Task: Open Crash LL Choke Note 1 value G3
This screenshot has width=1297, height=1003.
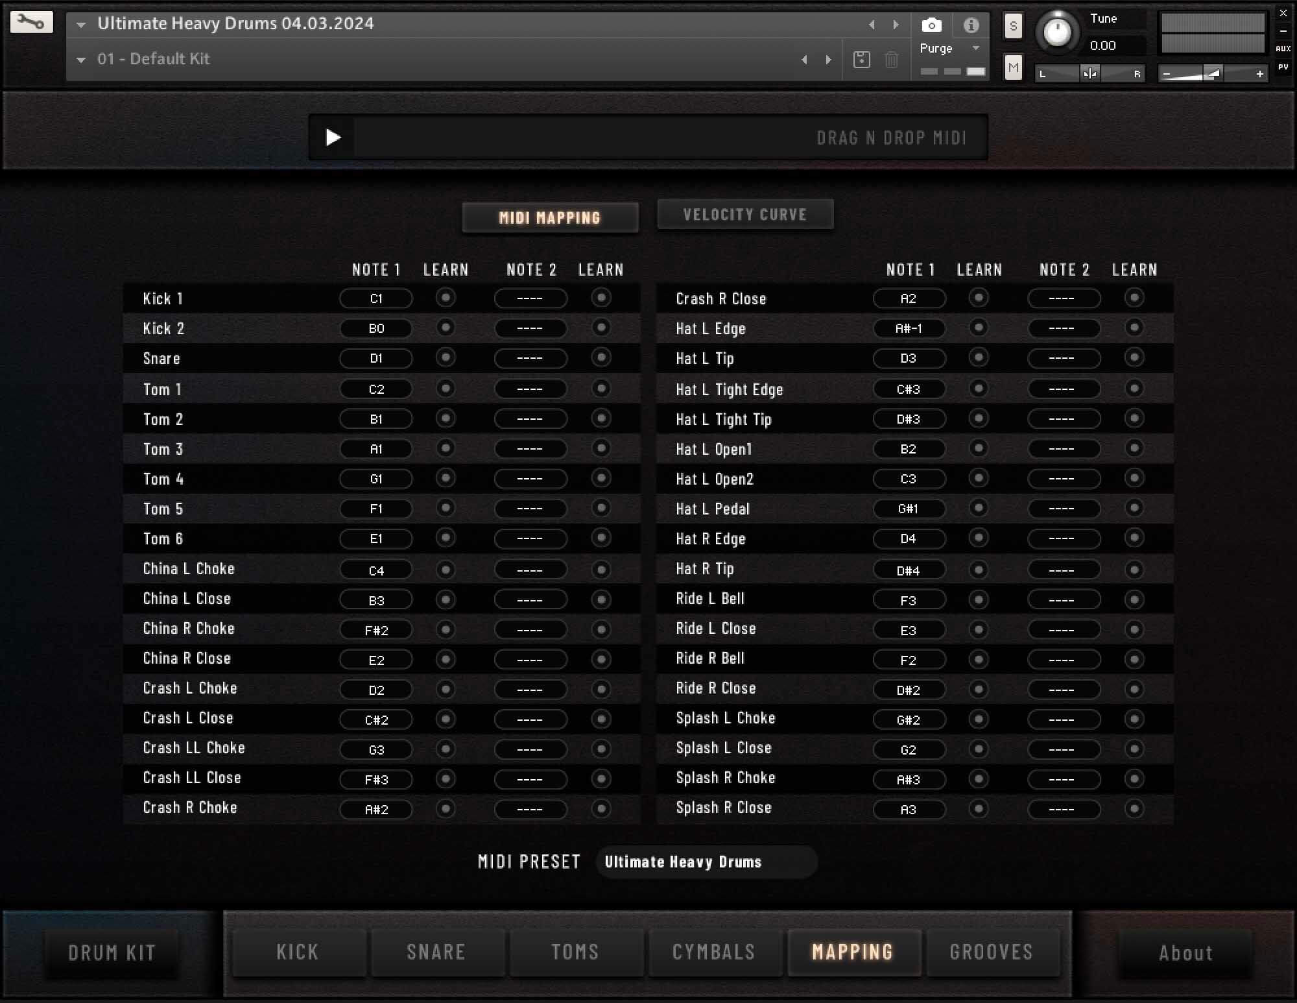Action: coord(376,750)
